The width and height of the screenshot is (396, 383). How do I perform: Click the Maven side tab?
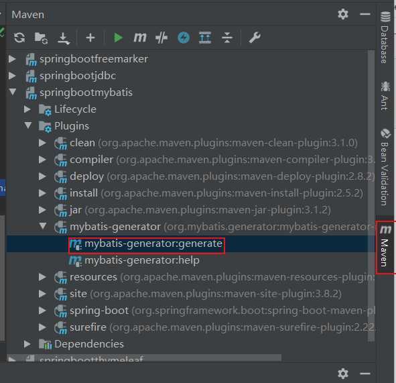tap(385, 247)
